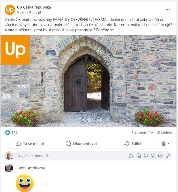Open the sticker picker icon

coord(167,156)
